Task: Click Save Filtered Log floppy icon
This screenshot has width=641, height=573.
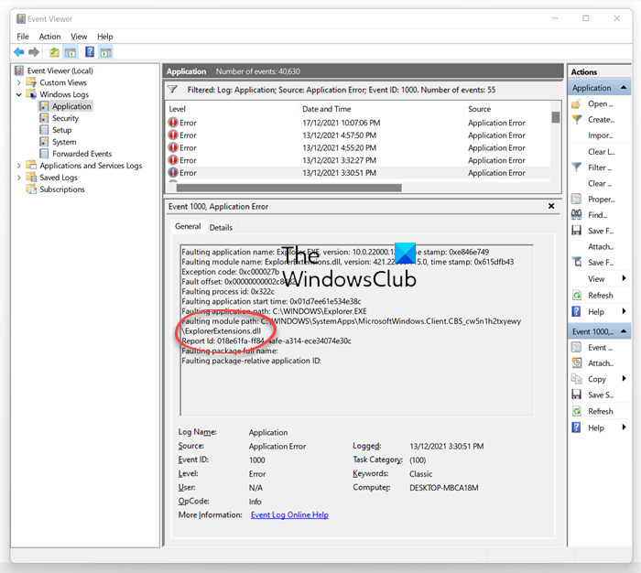Action: (x=576, y=231)
